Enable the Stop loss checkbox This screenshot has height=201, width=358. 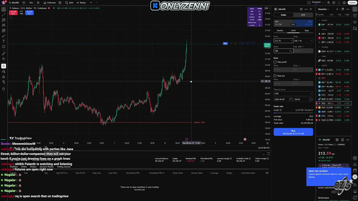pyautogui.click(x=275, y=76)
